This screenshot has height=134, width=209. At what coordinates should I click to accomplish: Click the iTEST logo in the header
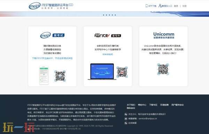click(x=34, y=6)
